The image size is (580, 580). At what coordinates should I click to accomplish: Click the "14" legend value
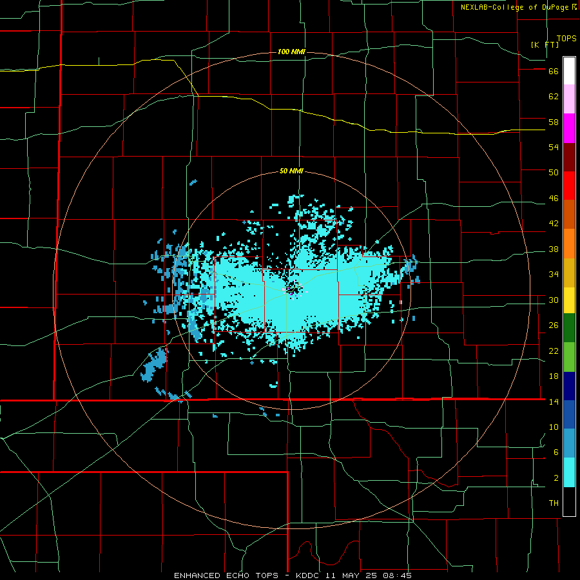tap(554, 401)
